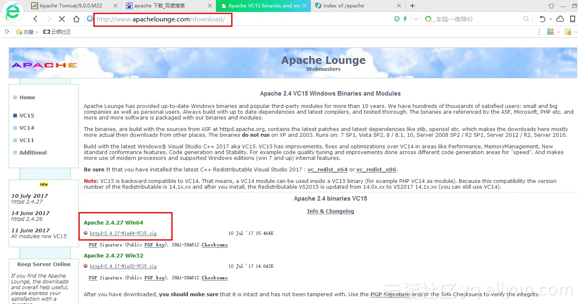Close the Index of /apache tab
Screen dimensions: 578x304
pyautogui.click(x=399, y=6)
